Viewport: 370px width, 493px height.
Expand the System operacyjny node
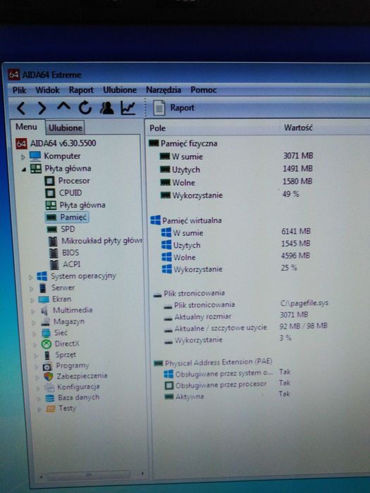[x=30, y=277]
